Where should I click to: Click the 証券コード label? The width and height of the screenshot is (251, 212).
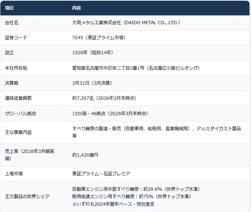(16, 38)
